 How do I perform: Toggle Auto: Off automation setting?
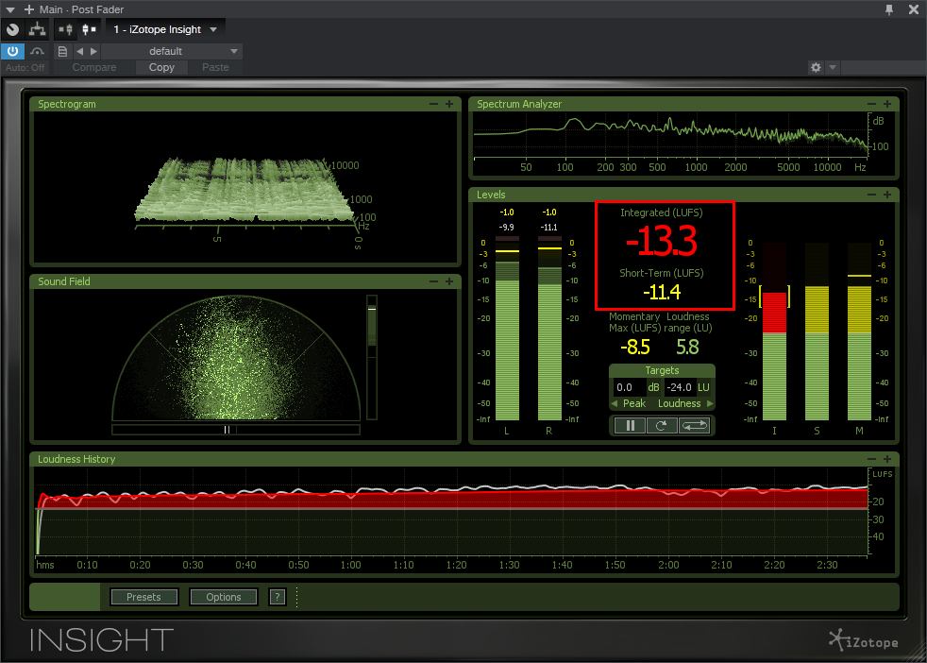pos(25,67)
